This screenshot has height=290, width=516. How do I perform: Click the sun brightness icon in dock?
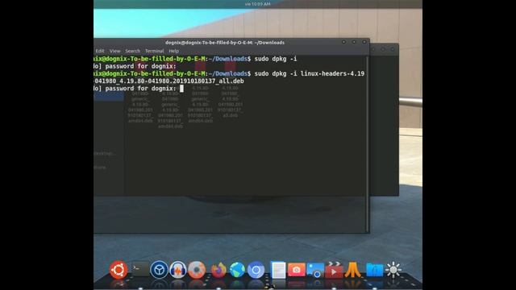(393, 270)
